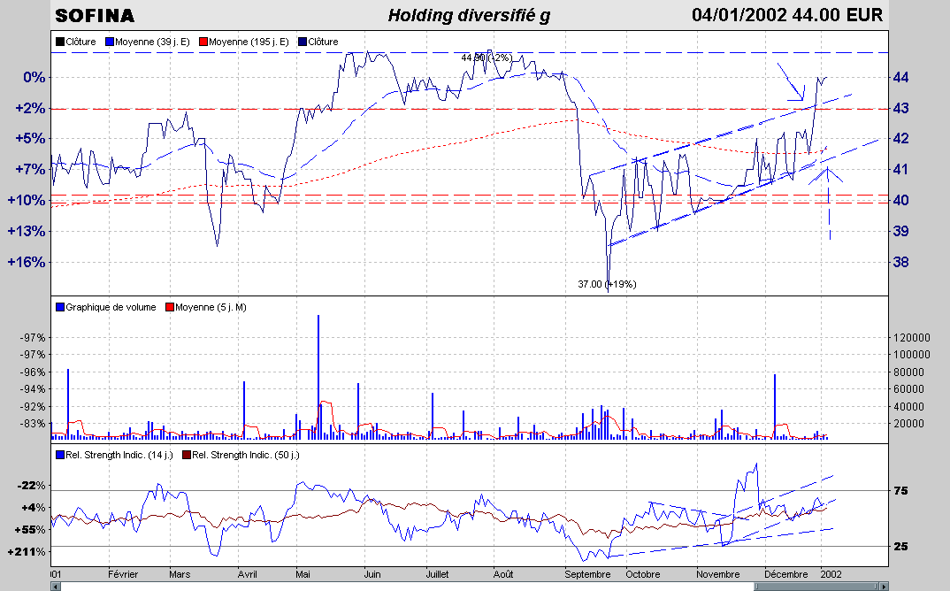Click the brown Rel. Strength Indic. (50 j.) swatch
Viewport: 950px width, 591px height.
pyautogui.click(x=187, y=456)
